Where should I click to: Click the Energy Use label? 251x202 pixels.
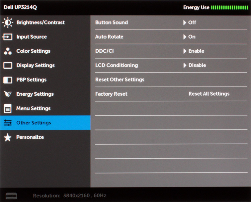click(196, 7)
